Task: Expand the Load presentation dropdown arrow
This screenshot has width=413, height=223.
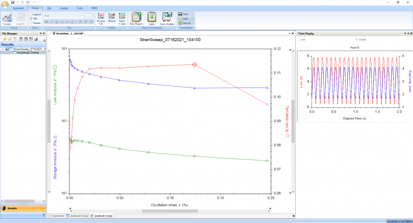Action: pyautogui.click(x=193, y=19)
